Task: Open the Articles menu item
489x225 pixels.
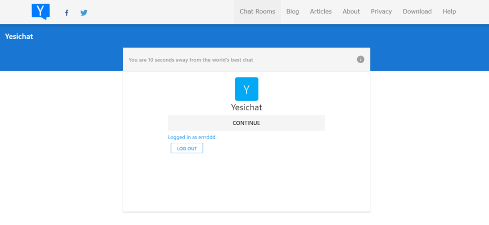Action: point(320,11)
